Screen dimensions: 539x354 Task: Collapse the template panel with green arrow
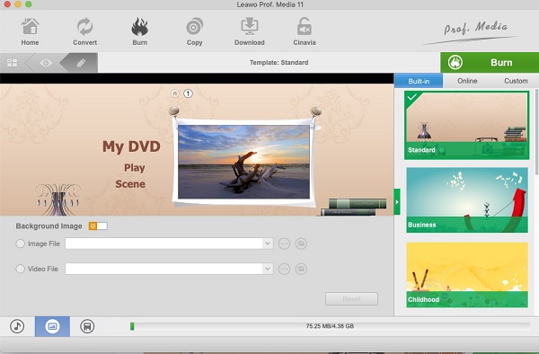[x=397, y=202]
